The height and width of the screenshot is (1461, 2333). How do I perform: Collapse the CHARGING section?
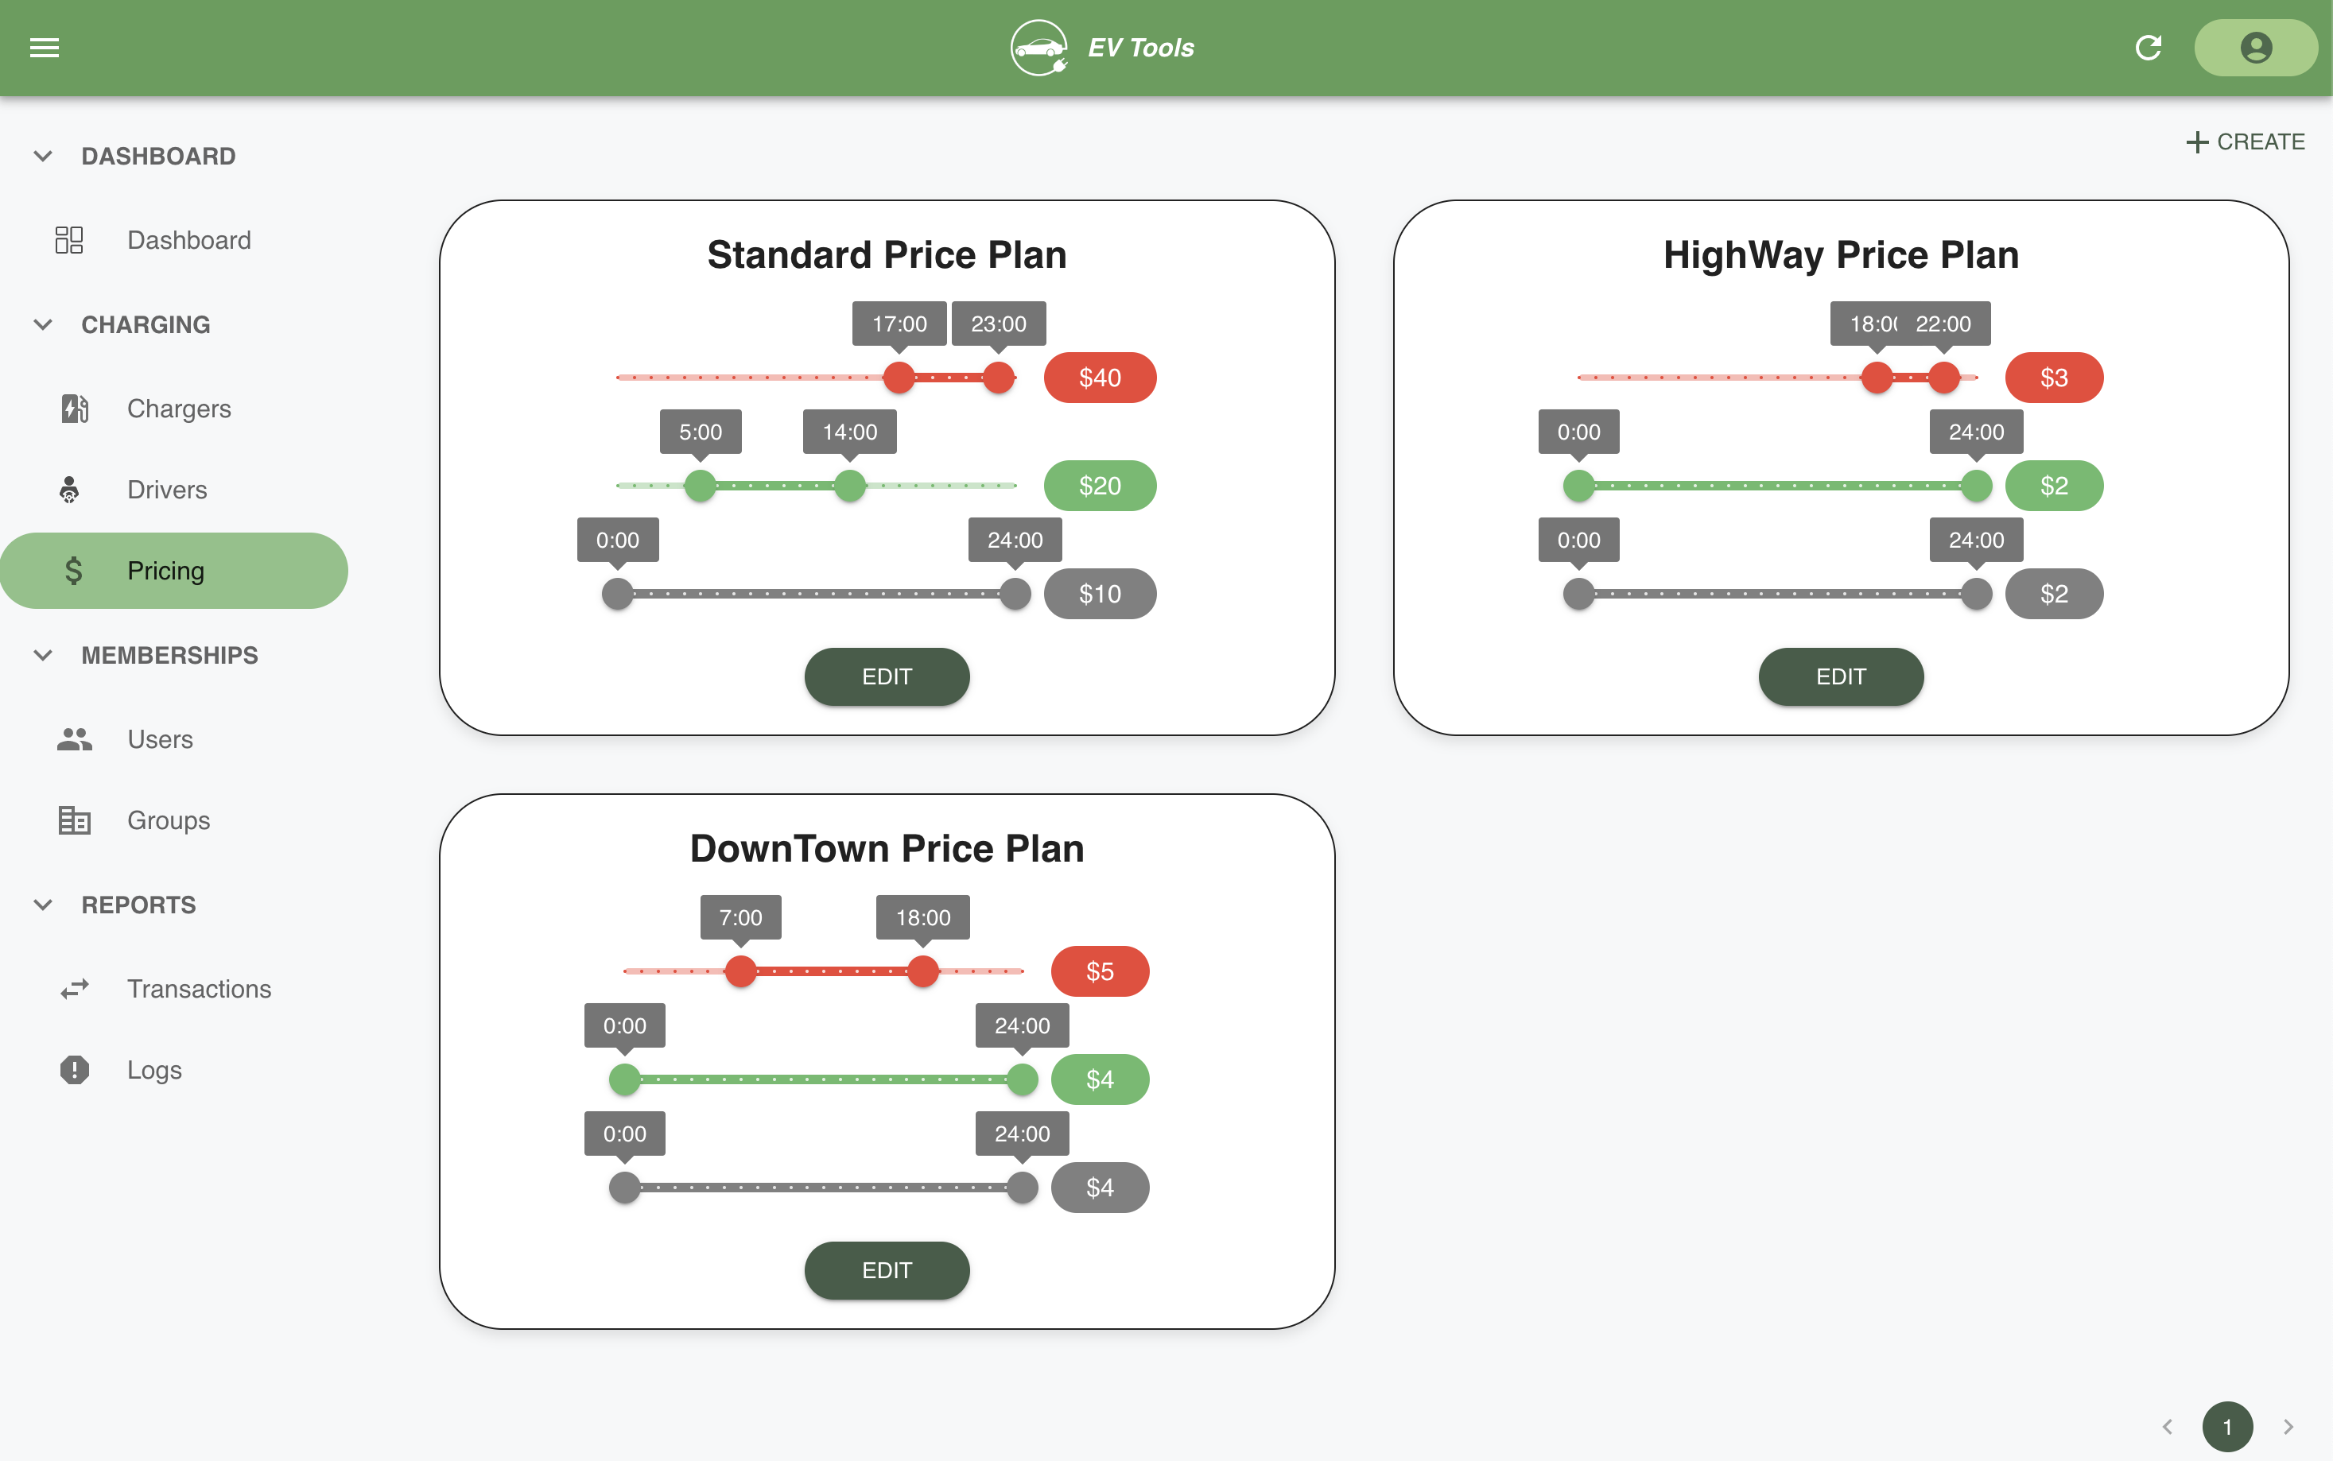click(x=42, y=324)
